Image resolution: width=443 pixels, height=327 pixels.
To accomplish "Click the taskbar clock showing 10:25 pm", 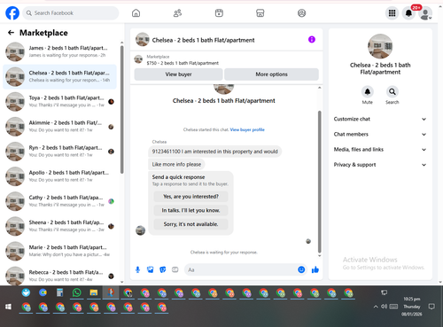I will [x=412, y=307].
